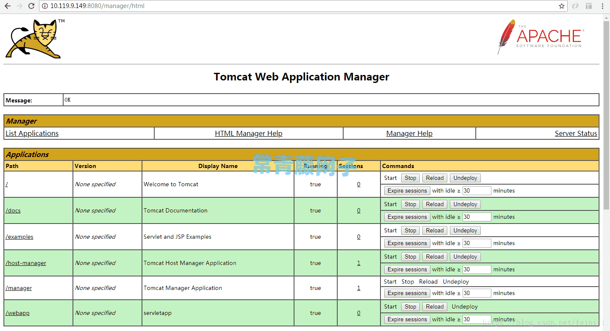Click sessions count 1 for /manager
Image resolution: width=610 pixels, height=331 pixels.
[x=359, y=288]
